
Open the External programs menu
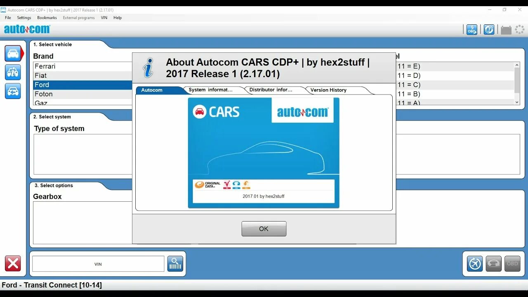click(79, 18)
